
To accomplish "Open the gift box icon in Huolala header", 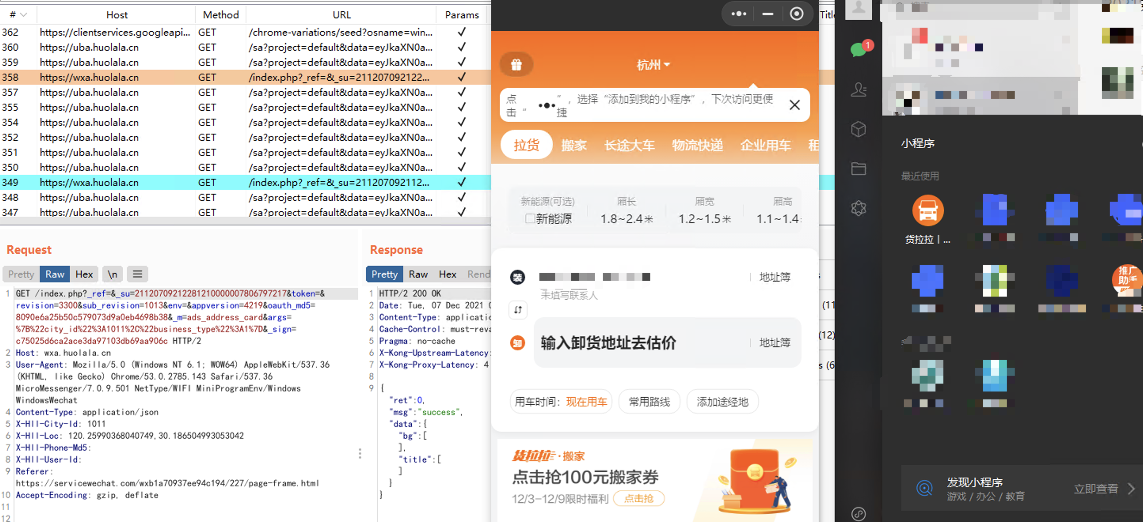I will (x=516, y=65).
